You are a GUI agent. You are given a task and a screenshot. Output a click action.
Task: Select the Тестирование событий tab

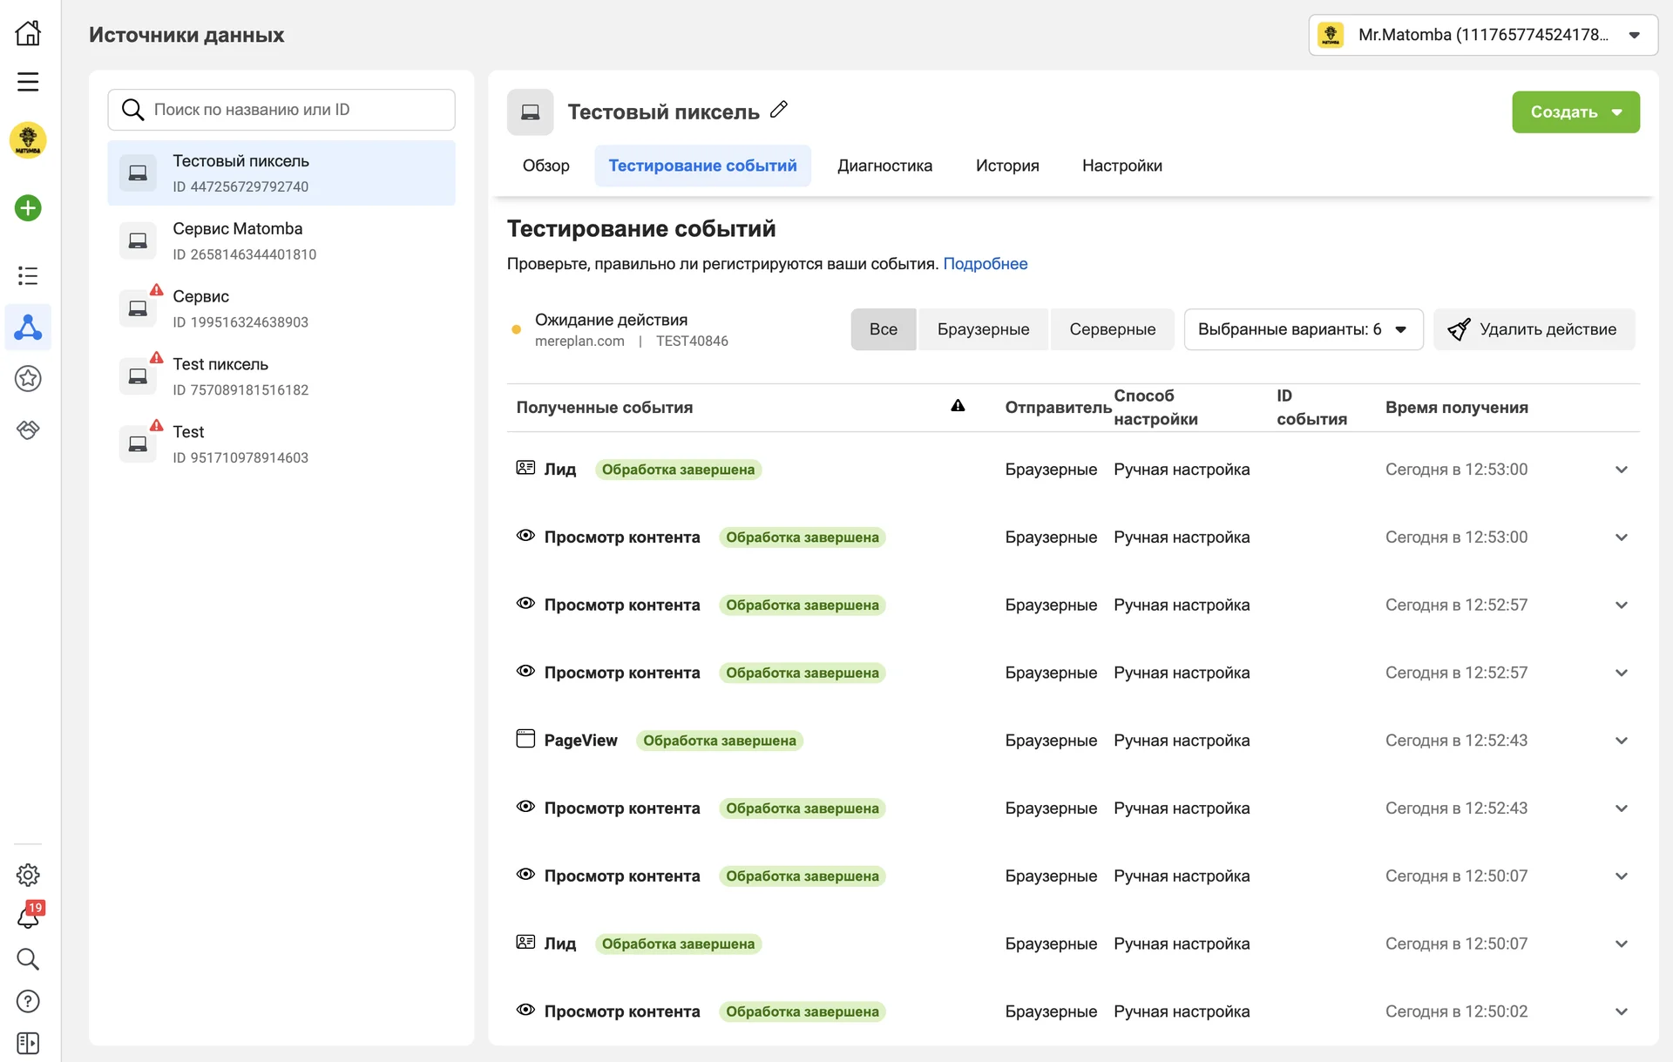click(702, 166)
